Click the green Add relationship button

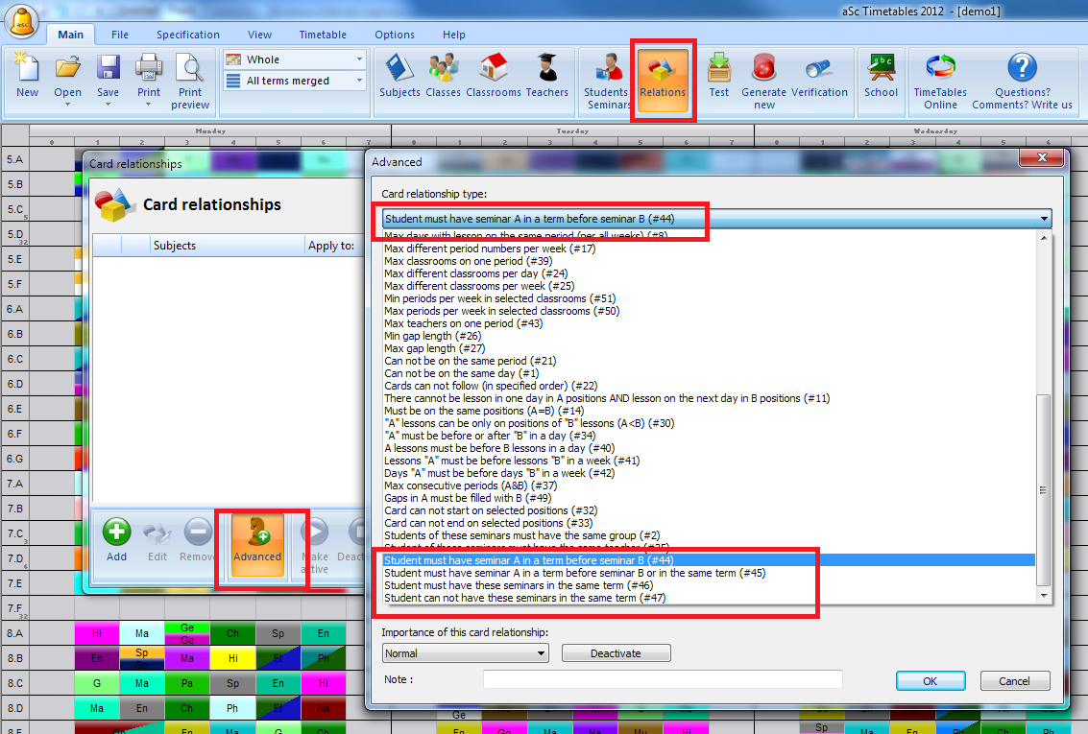click(x=116, y=540)
